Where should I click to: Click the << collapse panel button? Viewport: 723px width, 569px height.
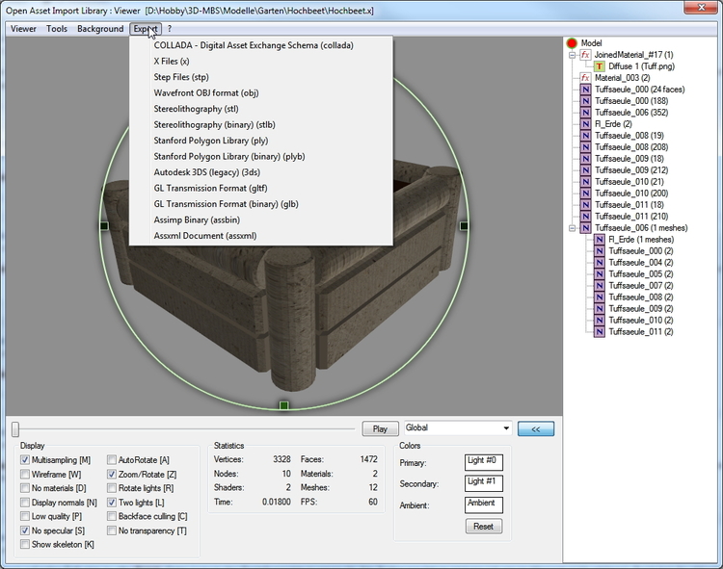(536, 428)
